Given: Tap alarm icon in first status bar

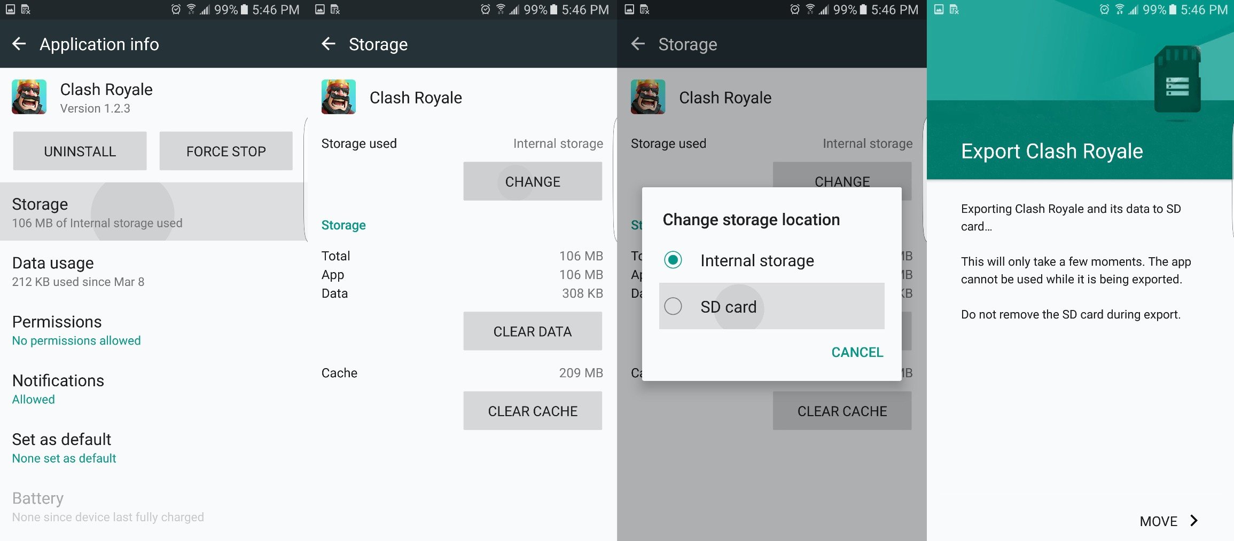Looking at the screenshot, I should [176, 10].
